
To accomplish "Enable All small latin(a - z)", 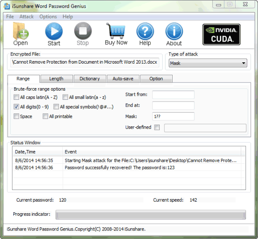I will pyautogui.click(x=65, y=97).
